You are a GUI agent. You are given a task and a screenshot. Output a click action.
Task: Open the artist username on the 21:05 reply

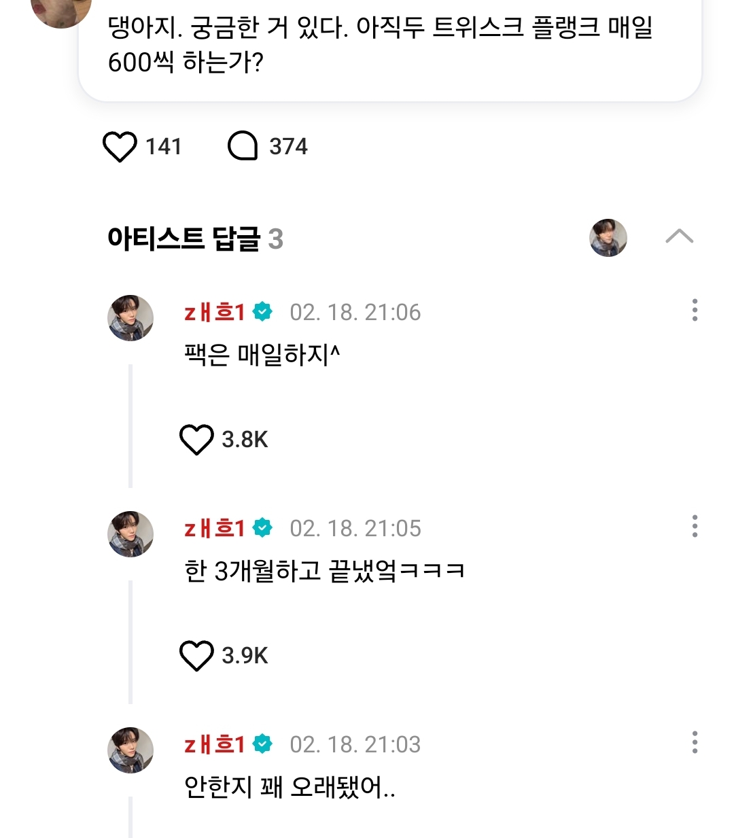[x=214, y=528]
